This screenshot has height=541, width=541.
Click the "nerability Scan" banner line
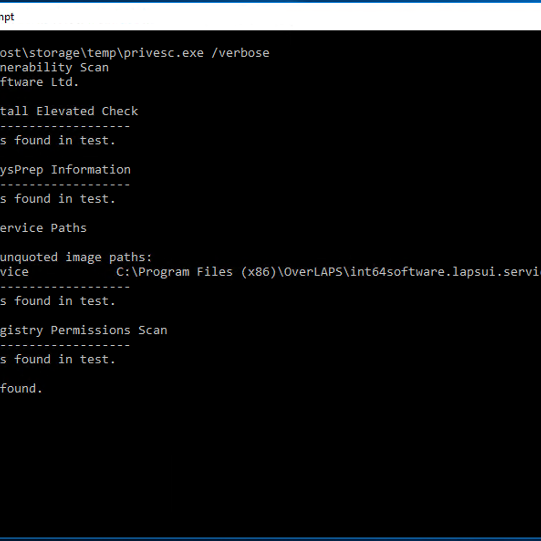click(54, 68)
